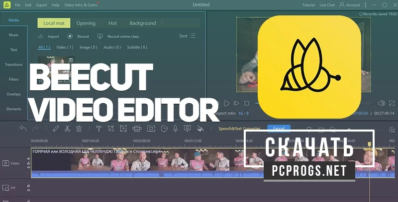Show All (1) media items

(44, 47)
